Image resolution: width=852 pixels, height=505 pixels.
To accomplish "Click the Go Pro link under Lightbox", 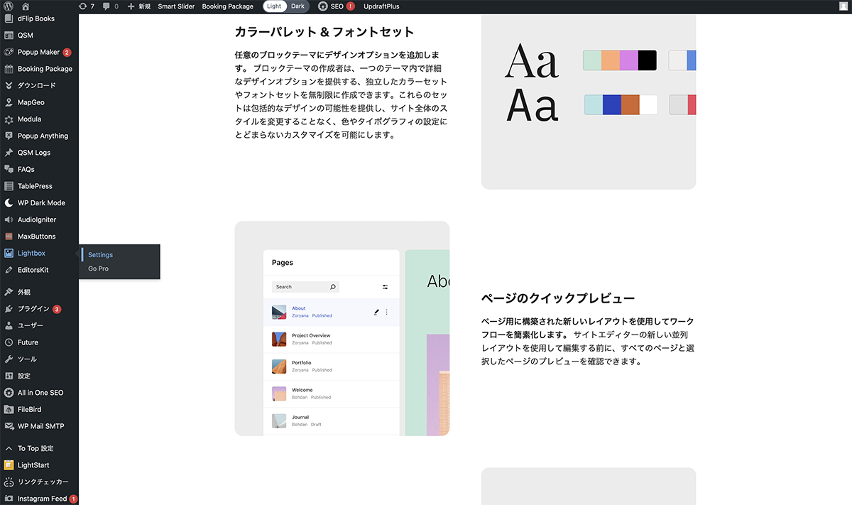I will point(98,268).
